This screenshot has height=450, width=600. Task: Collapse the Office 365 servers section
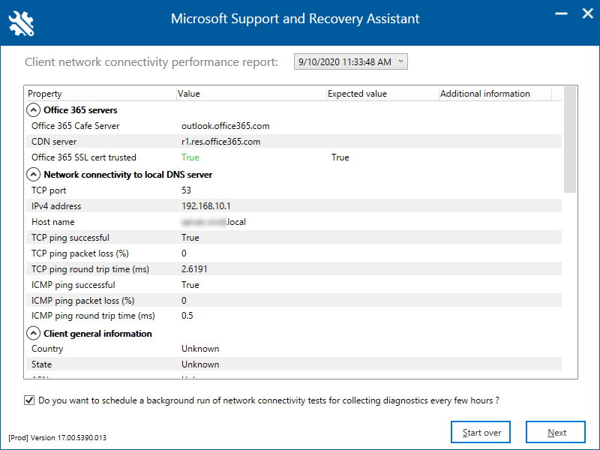pyautogui.click(x=33, y=110)
